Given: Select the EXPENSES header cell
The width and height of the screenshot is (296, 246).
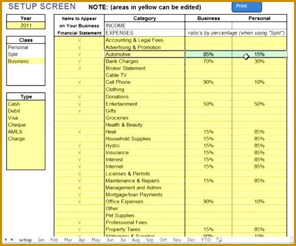Looking at the screenshot, I should pos(144,33).
